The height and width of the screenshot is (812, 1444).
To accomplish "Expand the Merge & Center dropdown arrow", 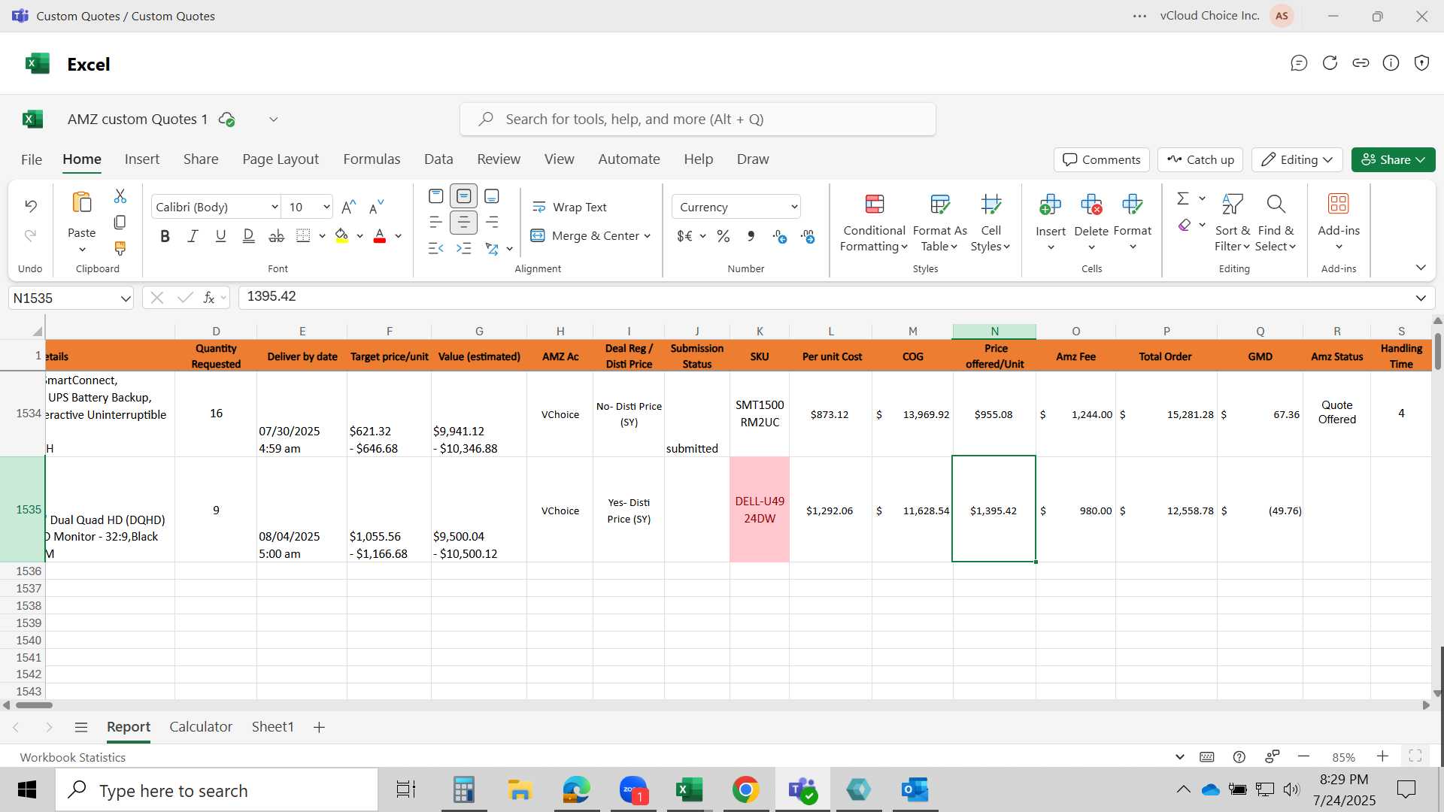I will click(x=647, y=236).
